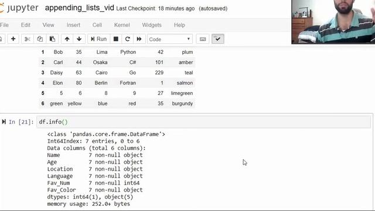375x211 pixels.
Task: Insert a cell below with plus icon
Action: 13,39
